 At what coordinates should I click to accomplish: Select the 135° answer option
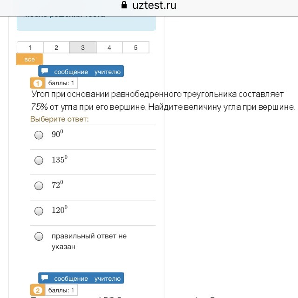coord(39,160)
